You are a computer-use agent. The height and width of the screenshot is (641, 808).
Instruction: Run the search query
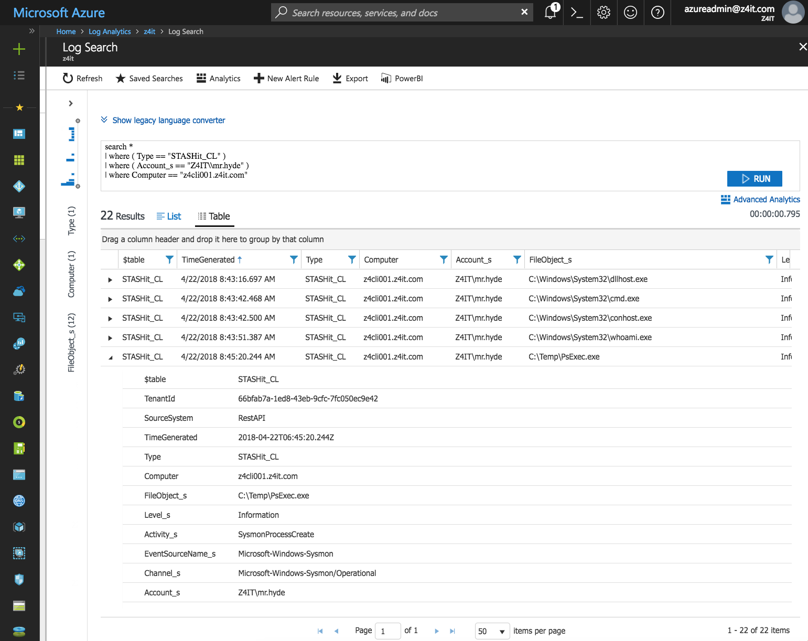pyautogui.click(x=755, y=179)
